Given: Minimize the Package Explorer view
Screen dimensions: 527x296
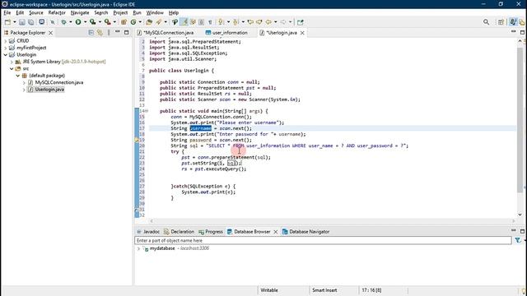Looking at the screenshot, I should tap(117, 32).
